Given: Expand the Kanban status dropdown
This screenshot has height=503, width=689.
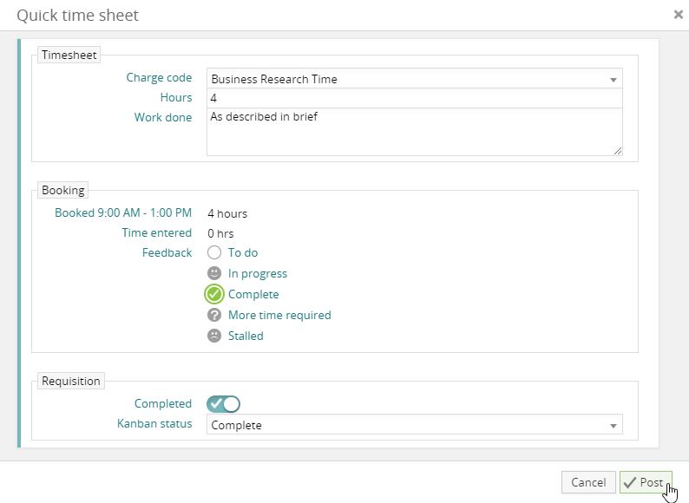Looking at the screenshot, I should [414, 425].
